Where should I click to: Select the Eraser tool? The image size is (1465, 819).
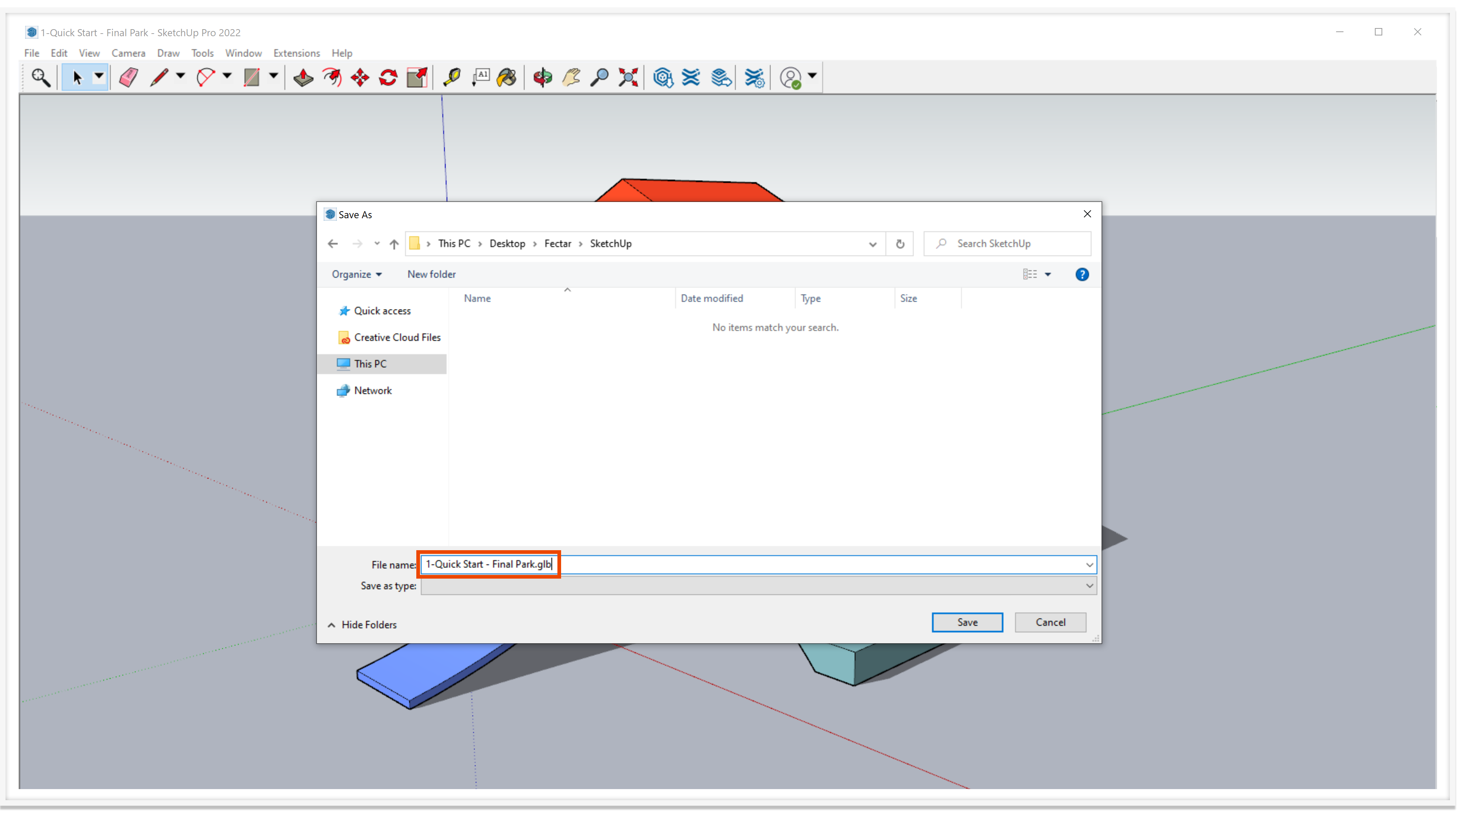pyautogui.click(x=129, y=77)
